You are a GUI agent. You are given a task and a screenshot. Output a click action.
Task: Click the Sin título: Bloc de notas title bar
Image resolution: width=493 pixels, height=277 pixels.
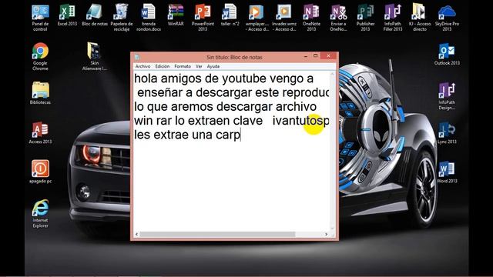pyautogui.click(x=234, y=57)
